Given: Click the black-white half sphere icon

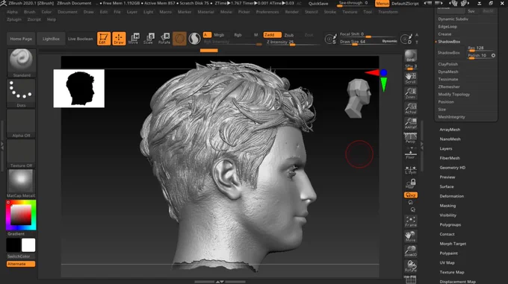Looking at the screenshot, I should [194, 39].
